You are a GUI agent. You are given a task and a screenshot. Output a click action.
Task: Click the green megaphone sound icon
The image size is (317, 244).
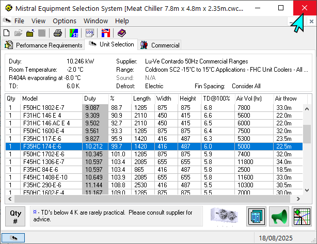tap(279, 216)
